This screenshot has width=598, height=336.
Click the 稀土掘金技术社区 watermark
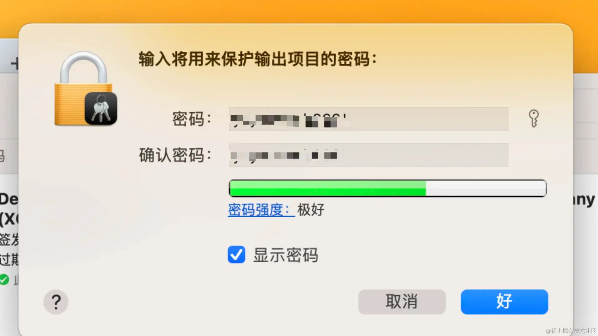pyautogui.click(x=571, y=331)
